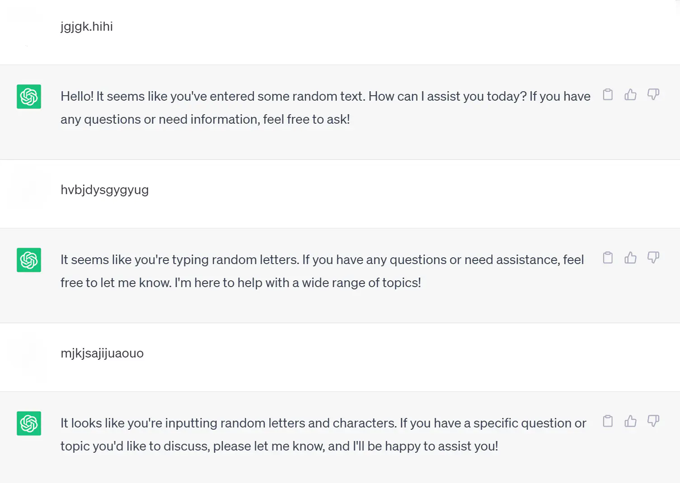Viewport: 680px width, 483px height.
Task: Give thumbs up to the last reply
Action: click(630, 421)
